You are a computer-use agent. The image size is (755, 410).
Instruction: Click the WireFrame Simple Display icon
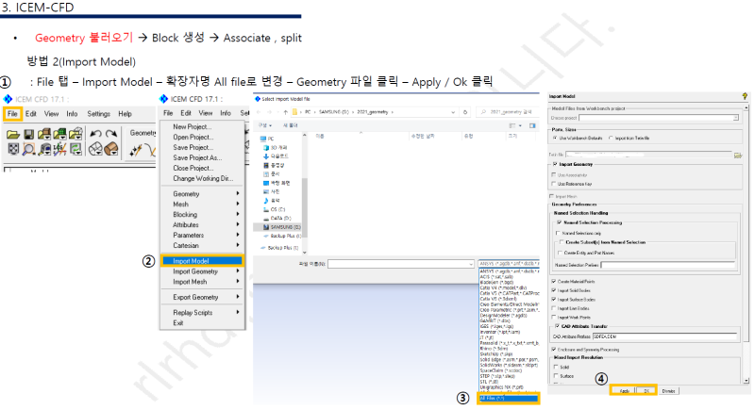[x=96, y=149]
